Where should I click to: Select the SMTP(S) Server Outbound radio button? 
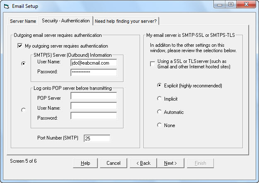pyautogui.click(x=24, y=63)
